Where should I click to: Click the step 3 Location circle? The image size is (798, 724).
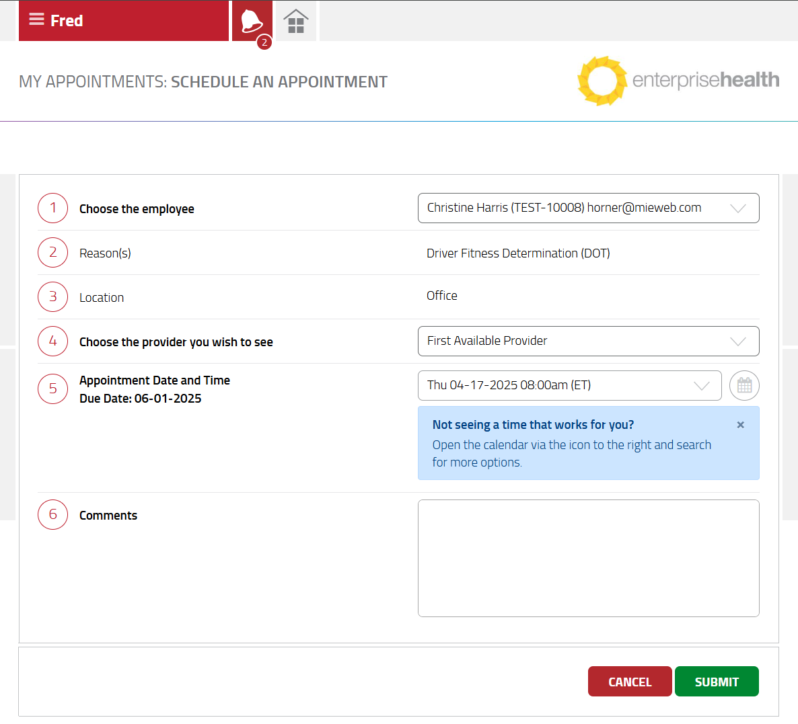point(52,297)
